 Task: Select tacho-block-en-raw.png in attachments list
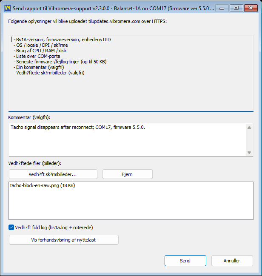[x=43, y=185]
